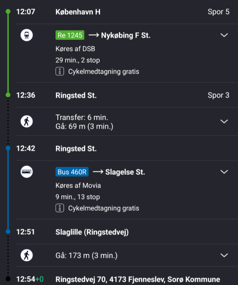The height and width of the screenshot is (285, 238).
Task: Open København H departure station
Action: (x=78, y=12)
